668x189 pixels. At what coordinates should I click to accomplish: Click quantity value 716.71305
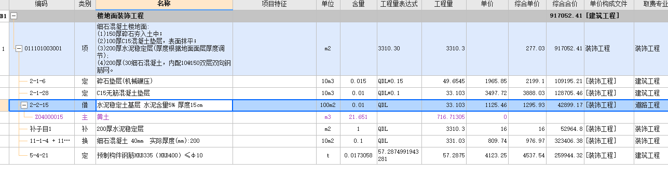(443, 117)
